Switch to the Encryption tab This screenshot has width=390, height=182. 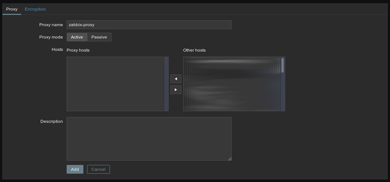click(x=35, y=9)
